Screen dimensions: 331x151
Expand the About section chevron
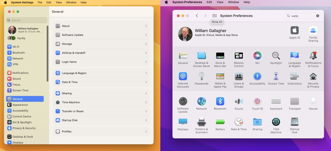(x=146, y=26)
